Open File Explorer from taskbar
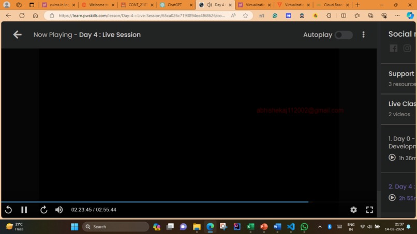Image resolution: width=417 pixels, height=234 pixels. [x=197, y=227]
